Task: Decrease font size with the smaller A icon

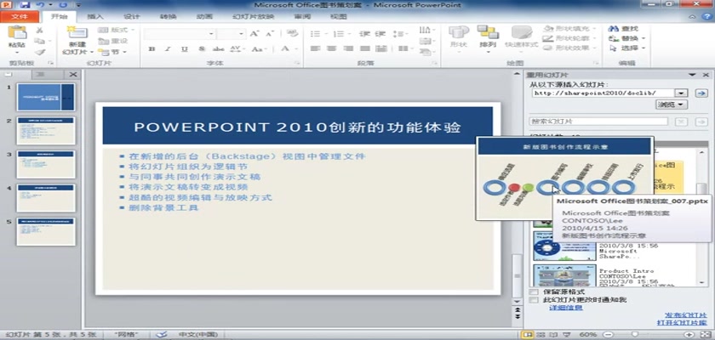Action: tap(270, 34)
